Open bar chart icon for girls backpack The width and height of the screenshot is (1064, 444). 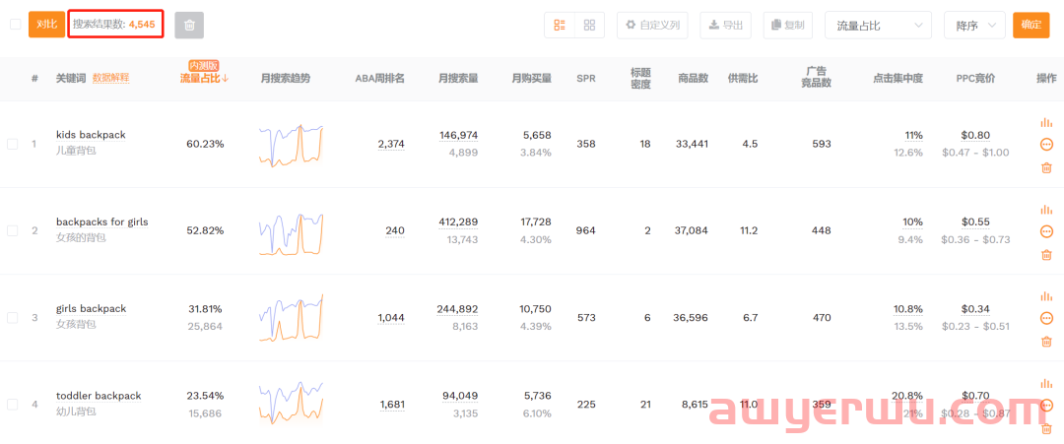1046,296
